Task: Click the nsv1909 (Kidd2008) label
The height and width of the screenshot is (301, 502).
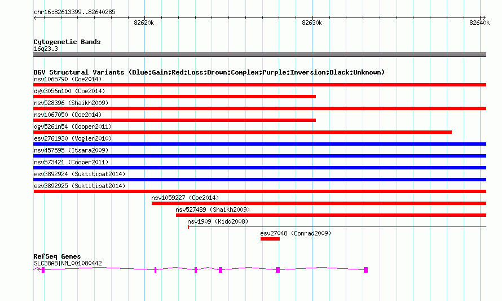Action: click(218, 221)
